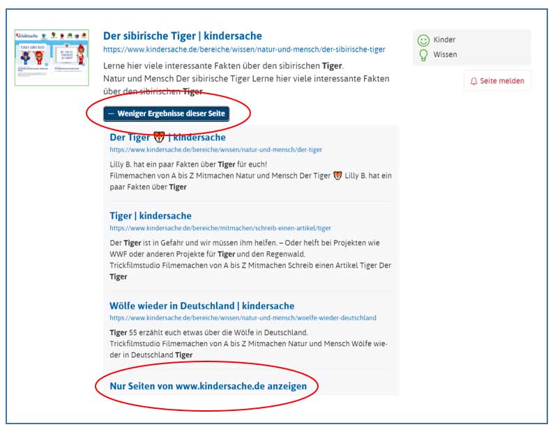Click the green smiley Kinder icon
The image size is (555, 434).
pyautogui.click(x=423, y=40)
